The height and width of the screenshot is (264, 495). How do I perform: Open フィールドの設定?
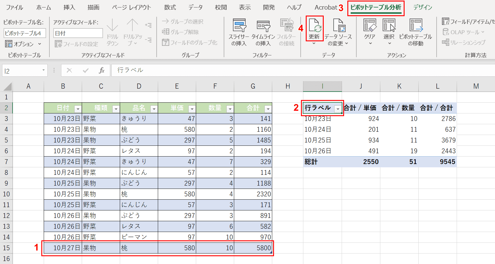pos(77,44)
